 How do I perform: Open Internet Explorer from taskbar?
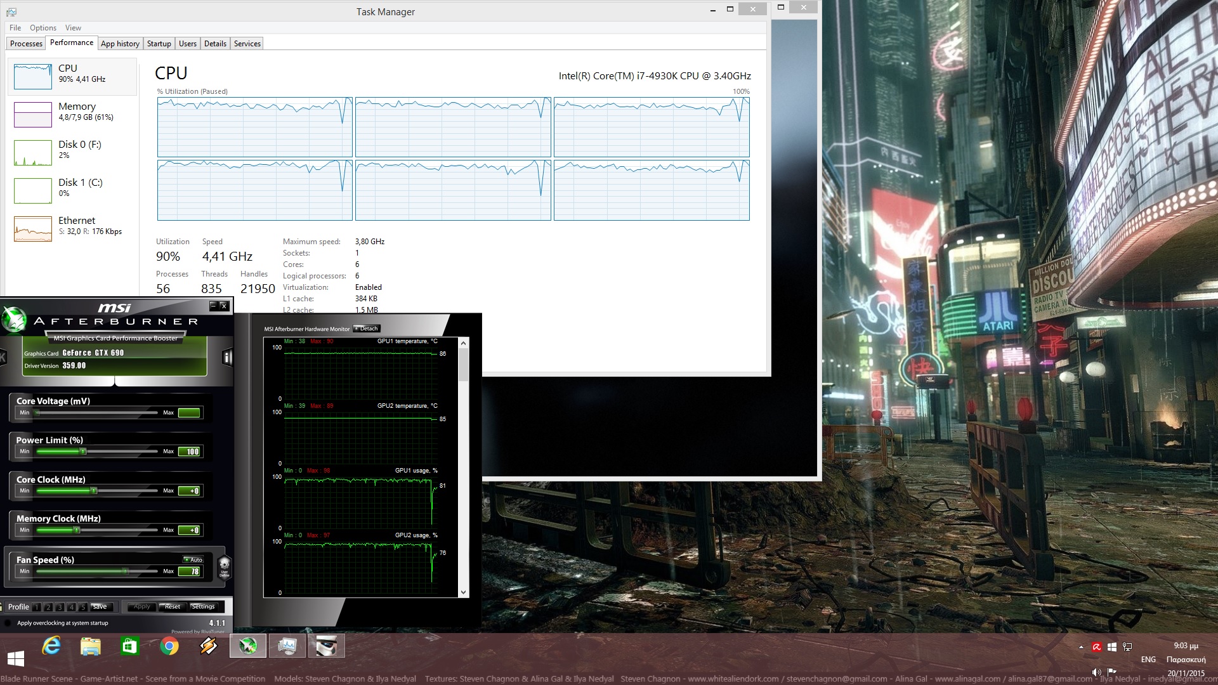click(51, 646)
